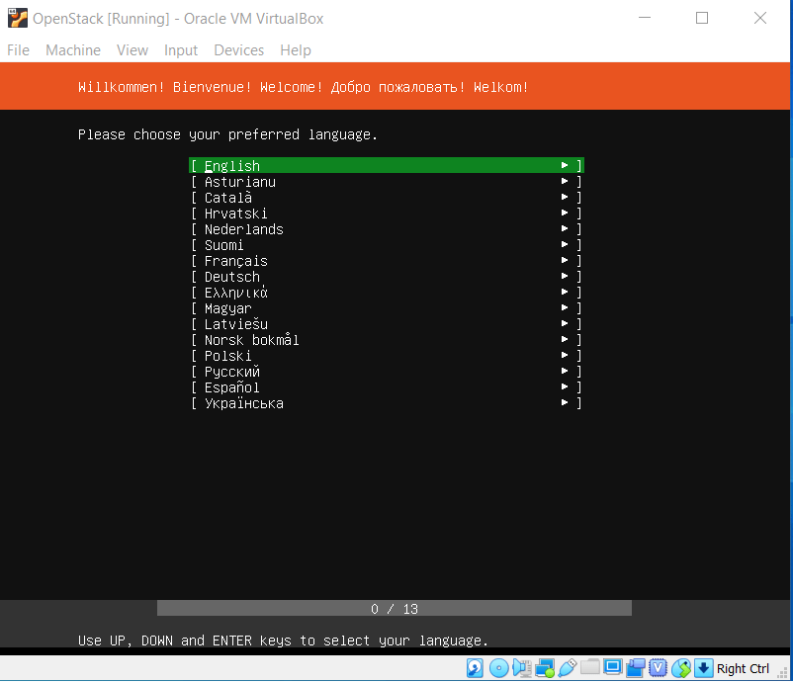This screenshot has width=793, height=683.
Task: Open the optical disk drive status icon
Action: [x=498, y=668]
